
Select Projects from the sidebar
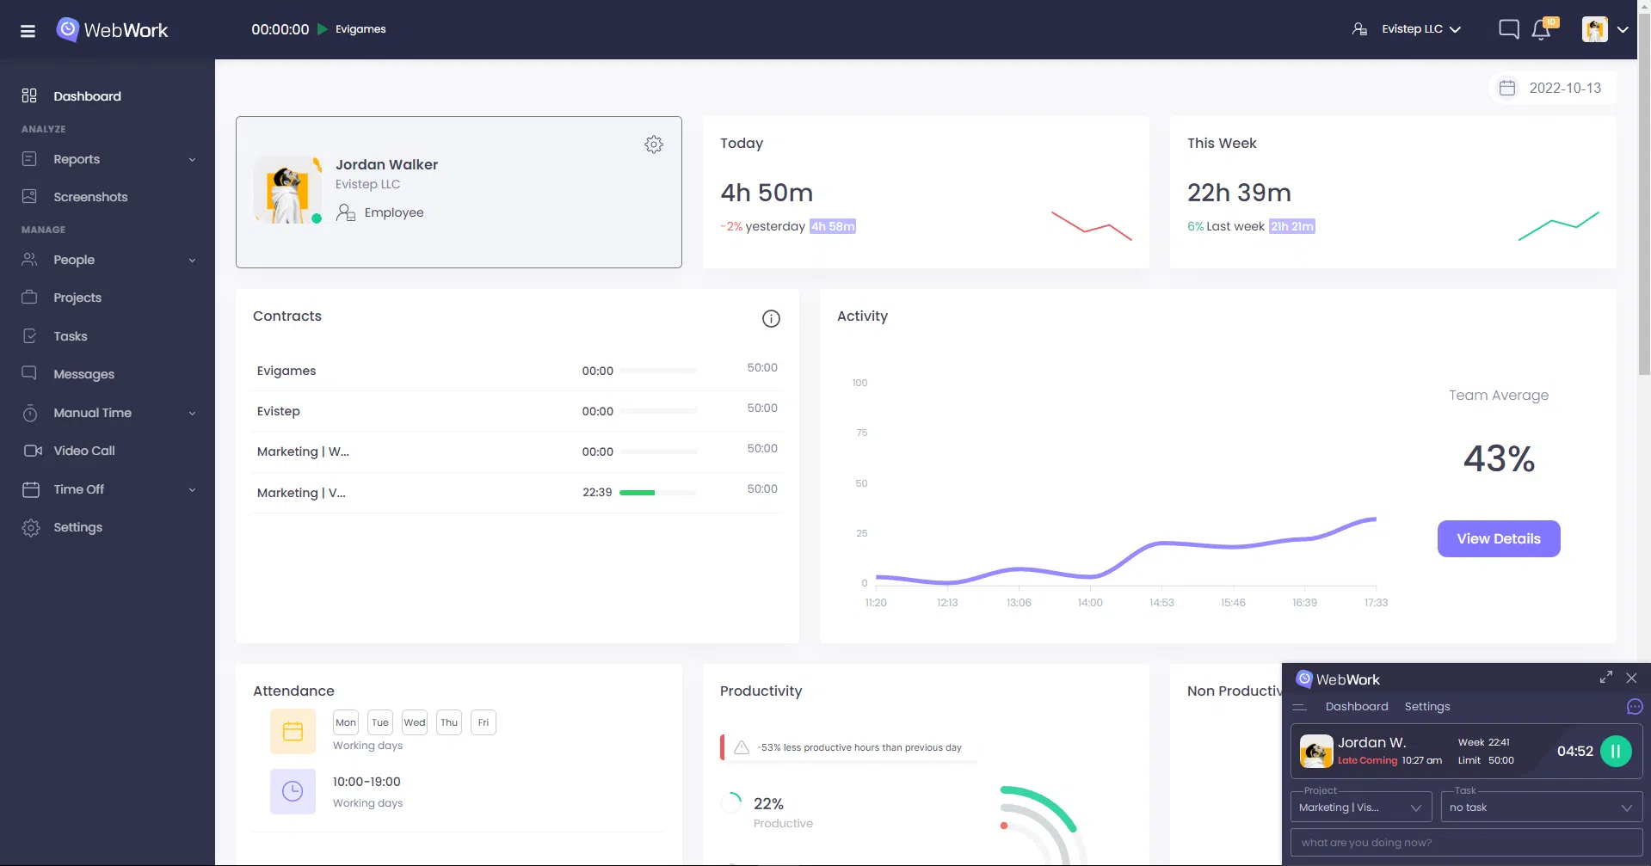[77, 297]
